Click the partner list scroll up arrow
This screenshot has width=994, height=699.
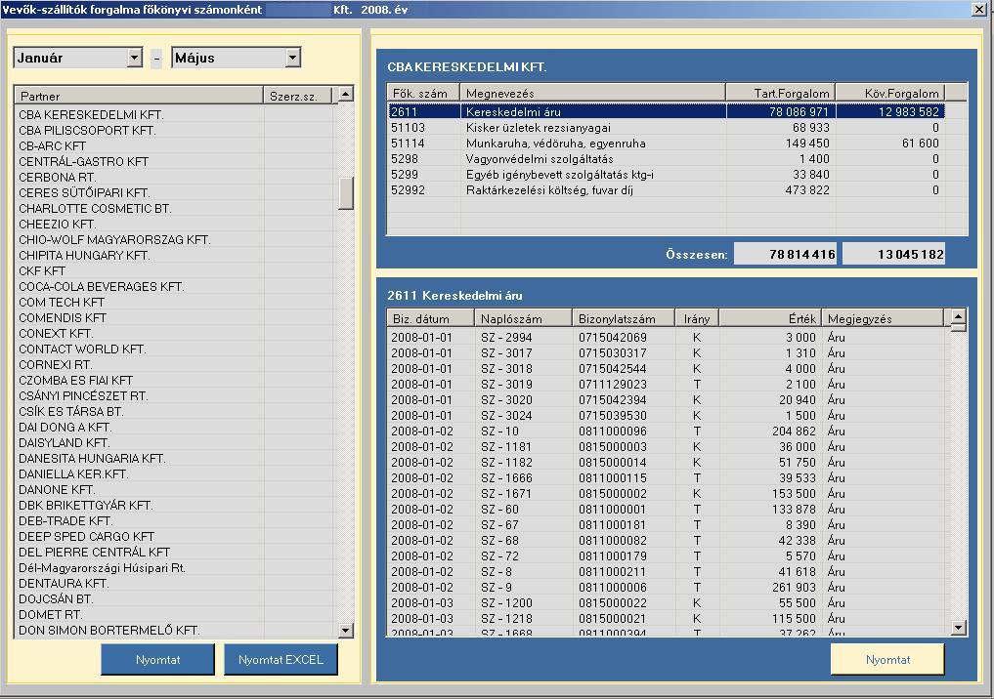[x=345, y=95]
